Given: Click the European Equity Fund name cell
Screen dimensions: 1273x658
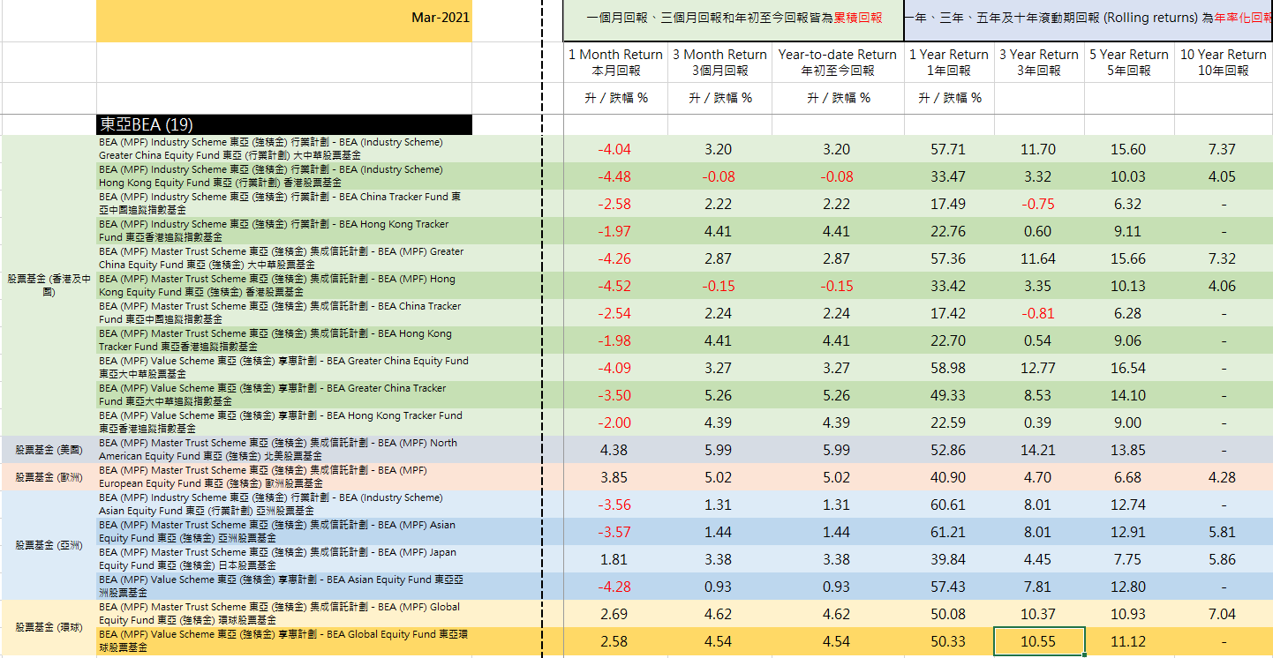Looking at the screenshot, I should (x=284, y=477).
